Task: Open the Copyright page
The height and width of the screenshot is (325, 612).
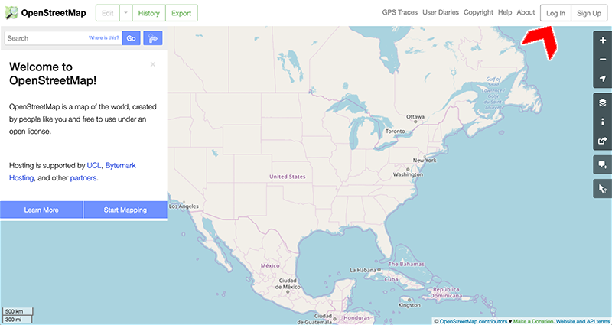Action: tap(479, 12)
